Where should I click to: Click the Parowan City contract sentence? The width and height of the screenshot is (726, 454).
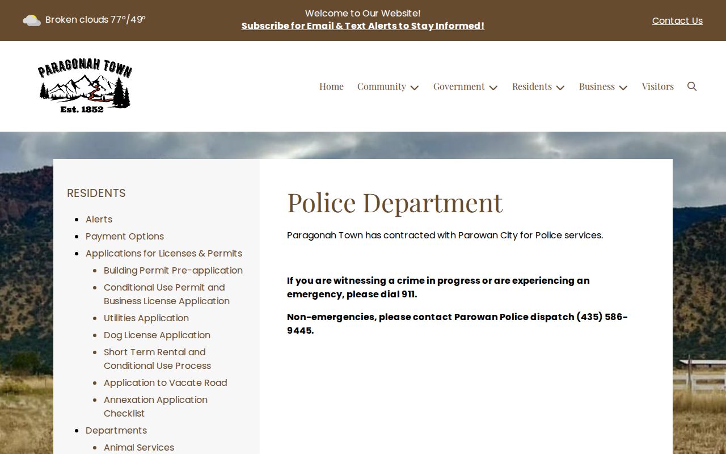click(x=445, y=235)
